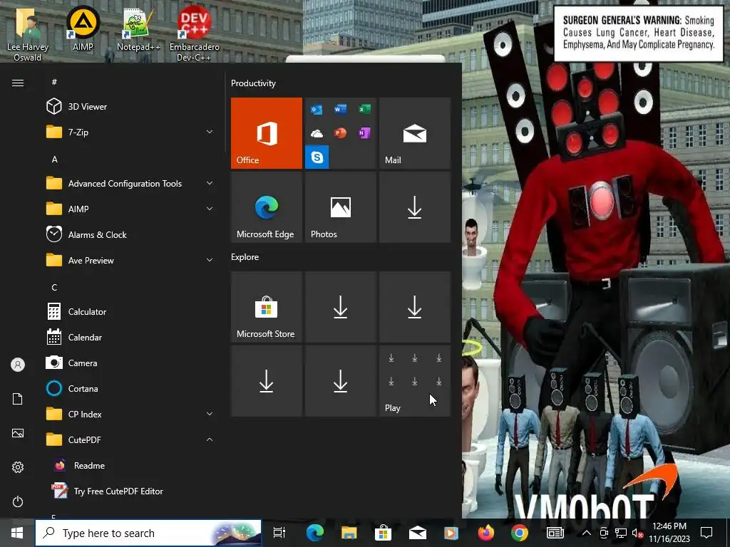Viewport: 730px width, 547px height.
Task: Open Edge from the taskbar
Action: click(x=315, y=533)
